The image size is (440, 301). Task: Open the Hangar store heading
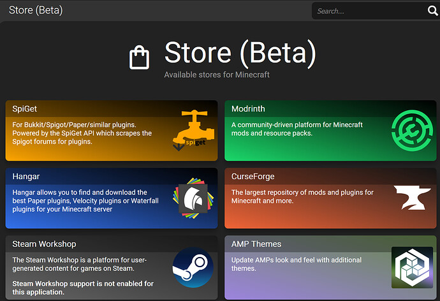pyautogui.click(x=26, y=177)
